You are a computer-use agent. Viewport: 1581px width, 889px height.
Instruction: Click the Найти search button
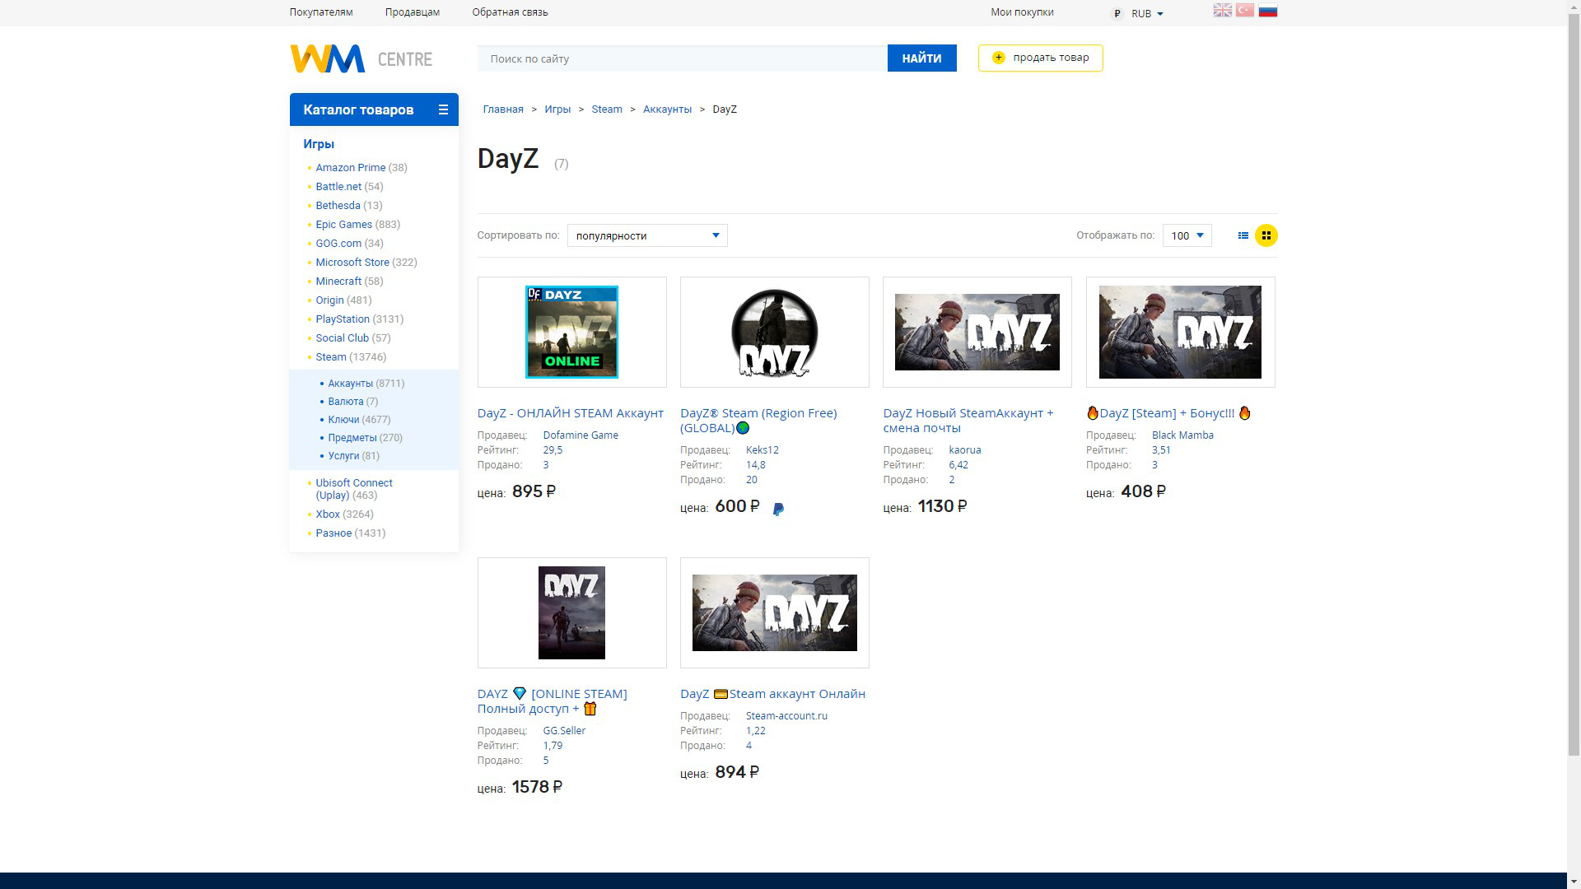pos(922,58)
